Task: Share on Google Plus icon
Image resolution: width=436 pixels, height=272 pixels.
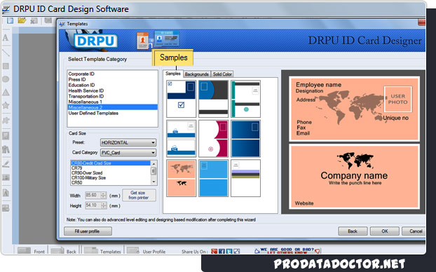Action: click(x=214, y=252)
